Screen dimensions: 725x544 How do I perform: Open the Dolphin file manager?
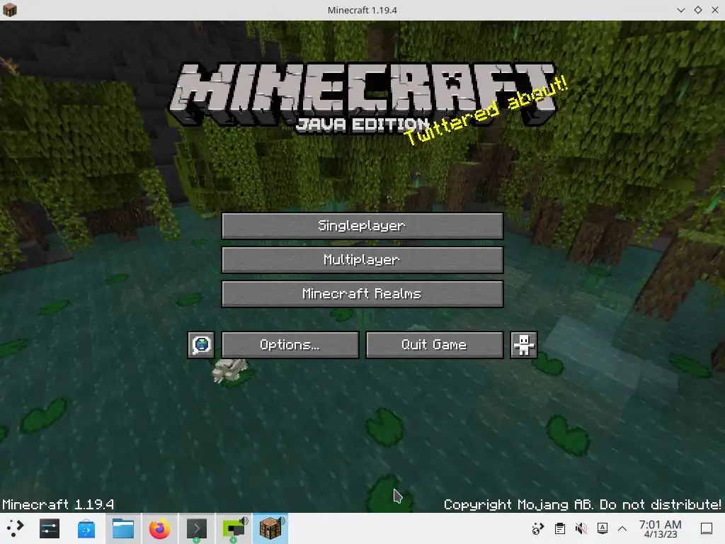[123, 528]
